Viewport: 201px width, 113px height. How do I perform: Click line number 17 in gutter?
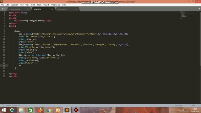[4, 55]
